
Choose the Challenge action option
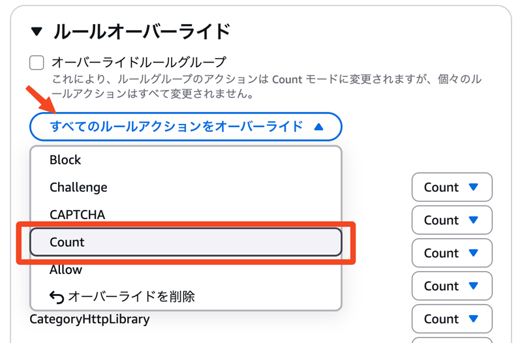[78, 187]
